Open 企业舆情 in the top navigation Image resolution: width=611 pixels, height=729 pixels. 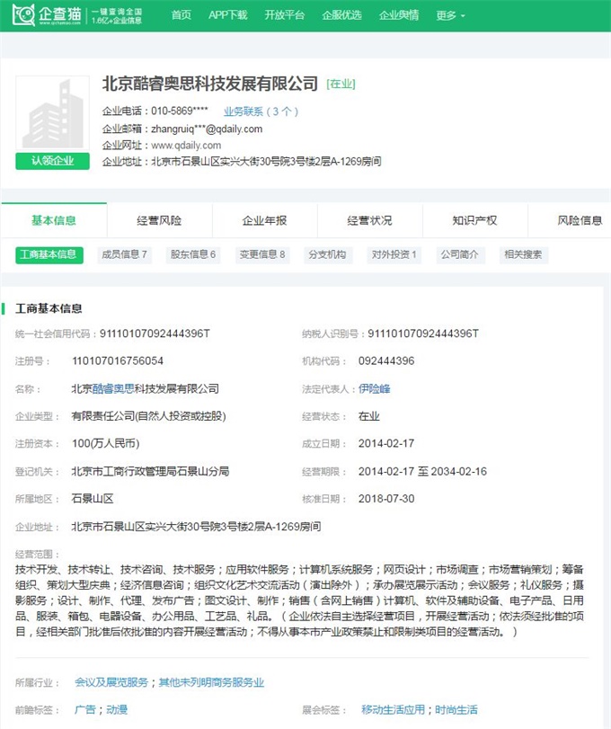point(399,15)
